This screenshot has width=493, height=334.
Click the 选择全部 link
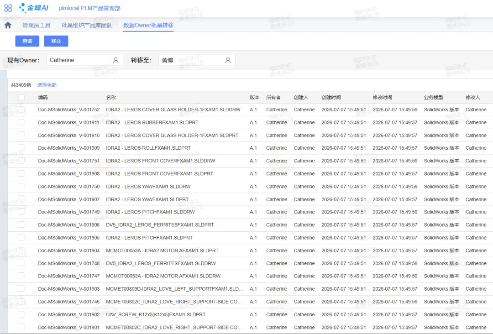(47, 85)
